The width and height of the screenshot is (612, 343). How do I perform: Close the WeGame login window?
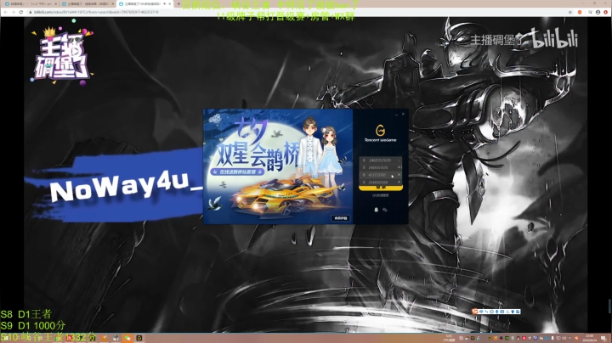tap(403, 115)
